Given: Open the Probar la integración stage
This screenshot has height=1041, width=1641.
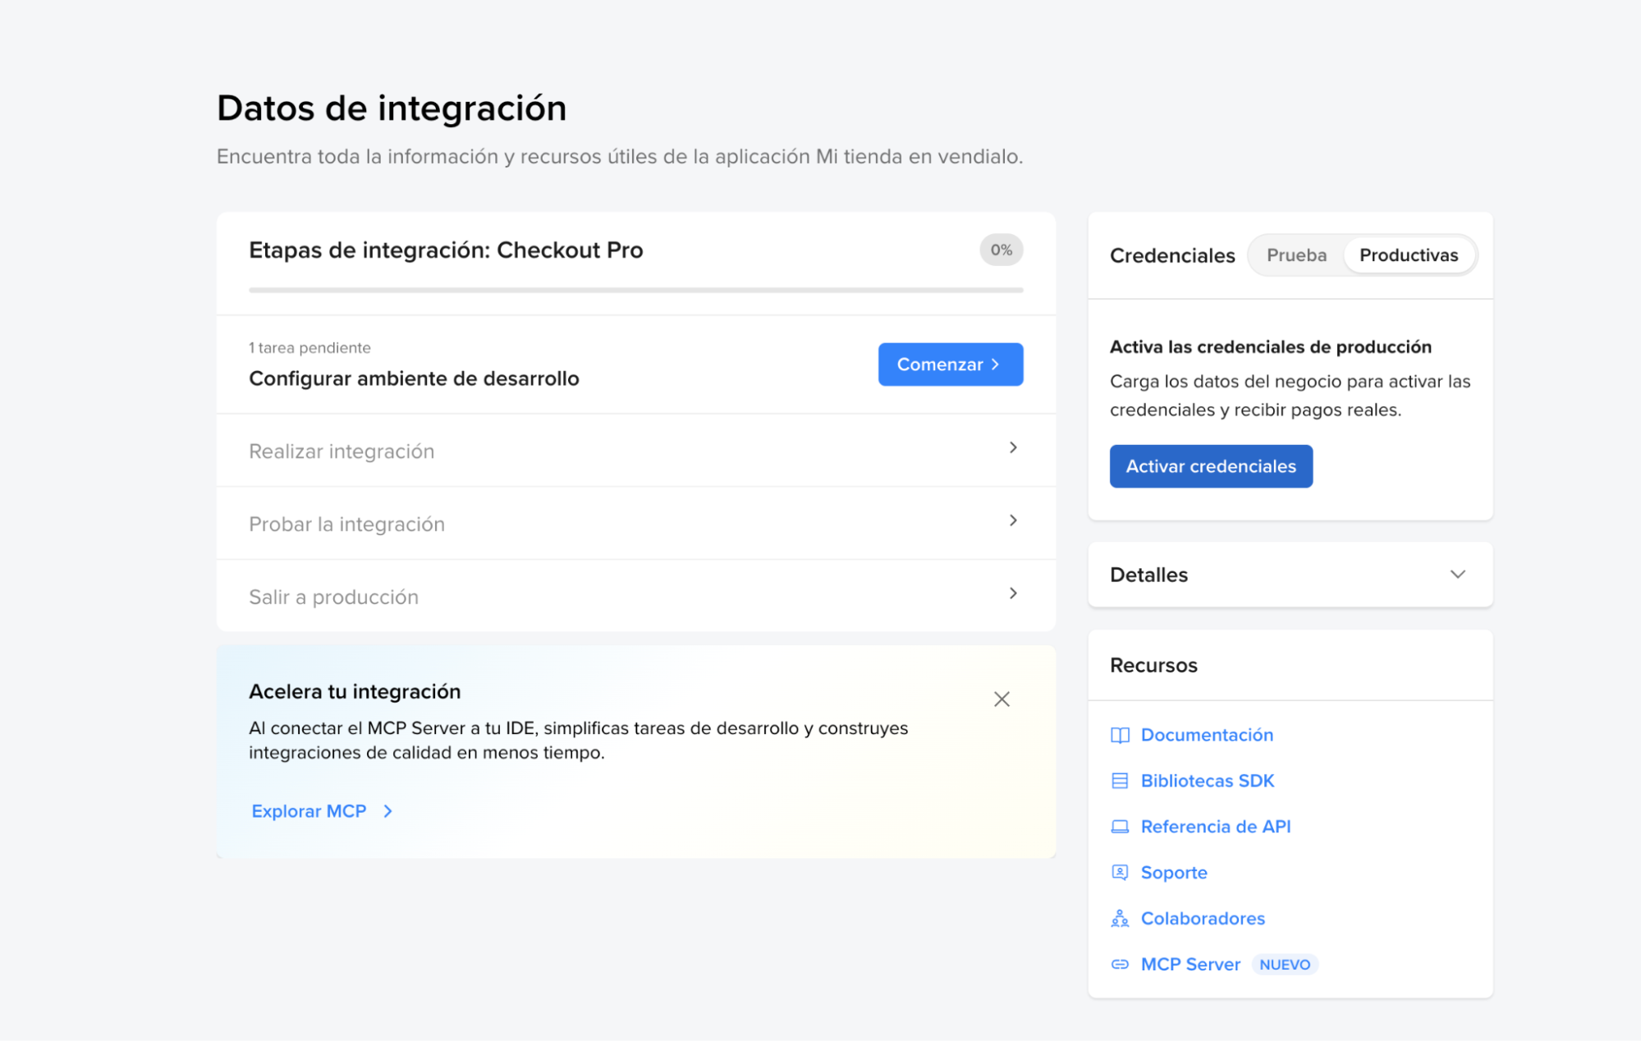Looking at the screenshot, I should (x=635, y=524).
